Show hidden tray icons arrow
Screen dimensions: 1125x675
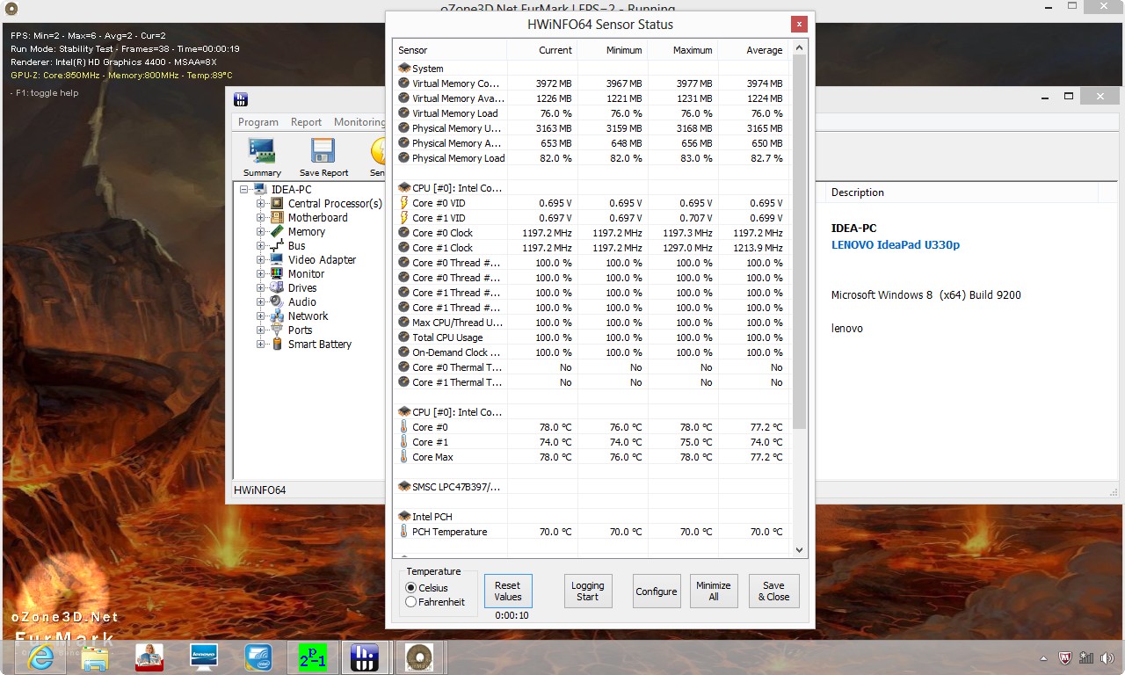pos(1044,657)
